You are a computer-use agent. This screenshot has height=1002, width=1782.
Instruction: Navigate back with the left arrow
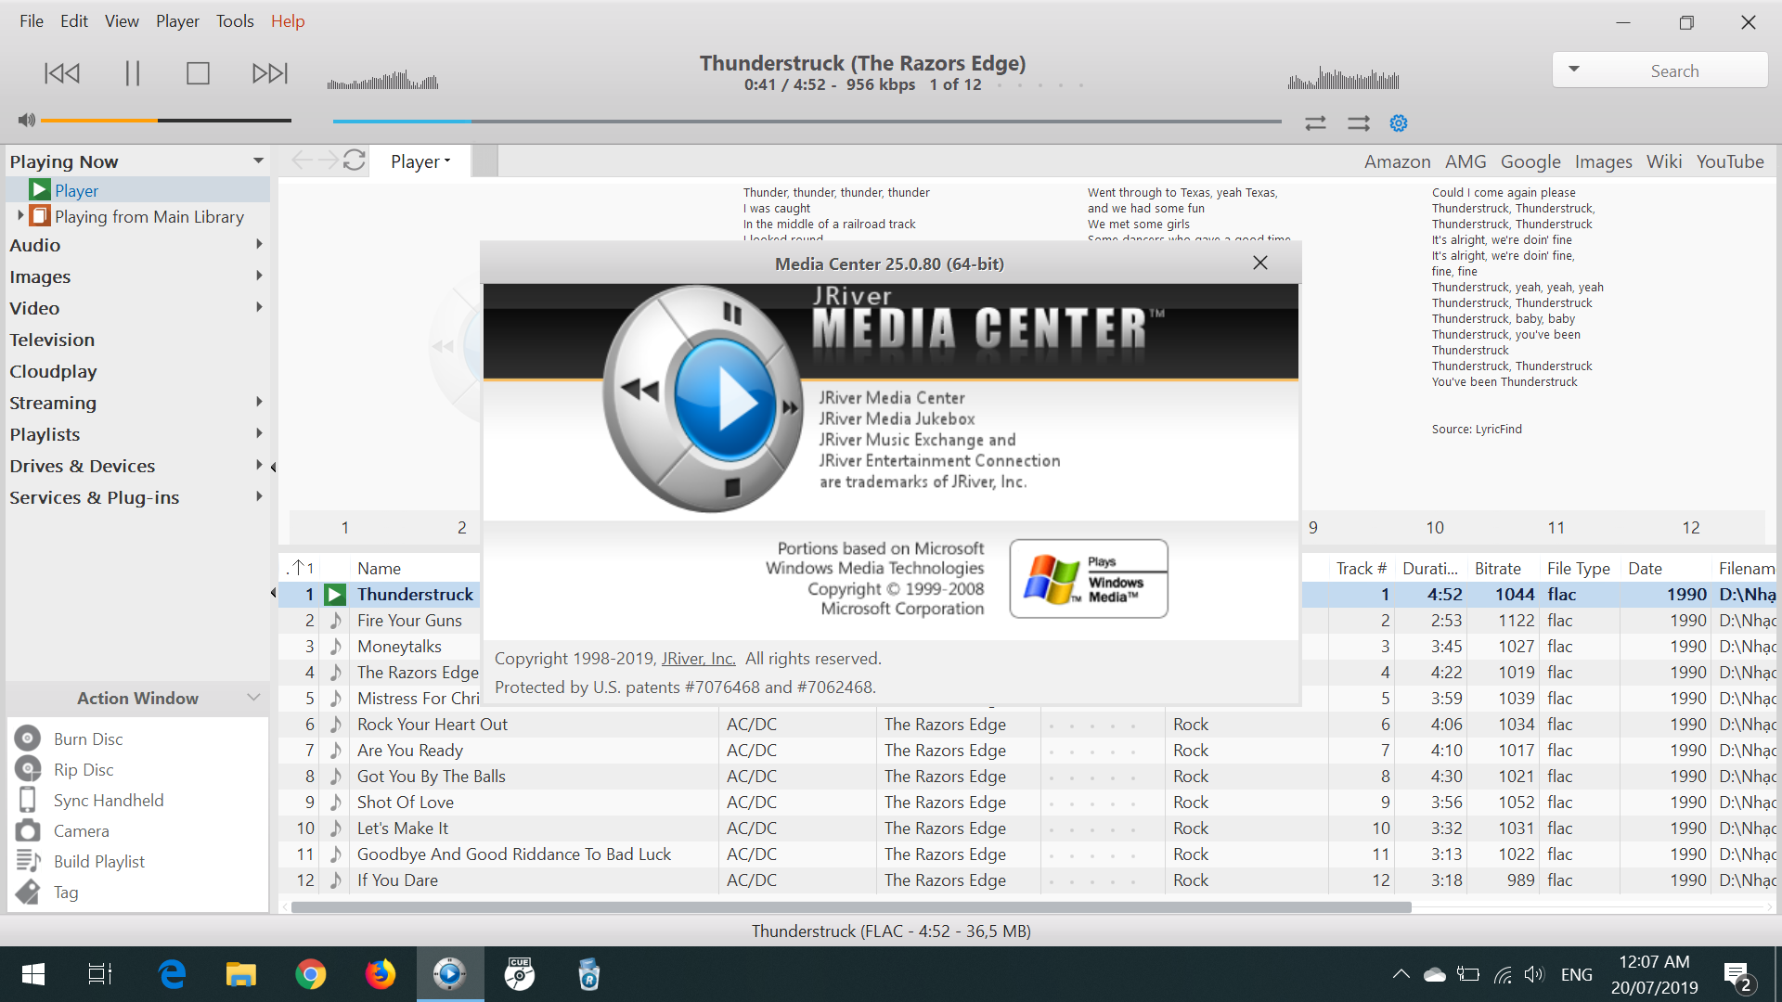(x=301, y=161)
